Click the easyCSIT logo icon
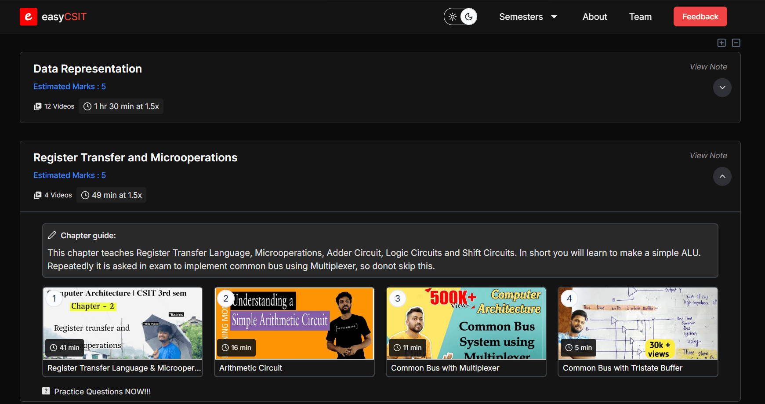 29,17
